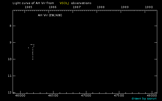Click the 46500 Julian date label
This screenshot has width=162, height=101.
pos(53,95)
